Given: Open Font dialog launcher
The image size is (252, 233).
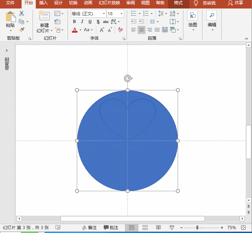Looking at the screenshot, I should click(x=124, y=39).
